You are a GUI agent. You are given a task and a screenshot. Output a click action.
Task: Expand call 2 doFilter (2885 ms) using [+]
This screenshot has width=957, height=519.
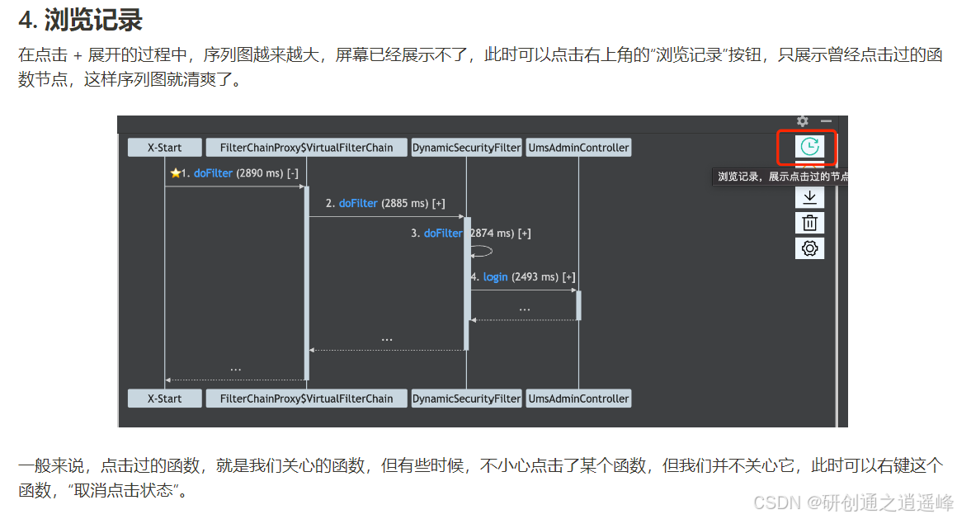(438, 203)
